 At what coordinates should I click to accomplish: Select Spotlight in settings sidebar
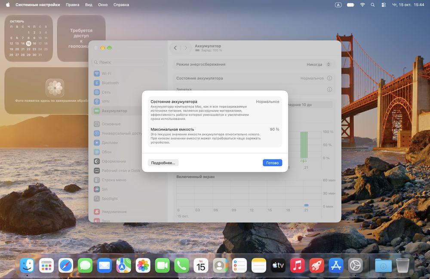tap(128, 198)
